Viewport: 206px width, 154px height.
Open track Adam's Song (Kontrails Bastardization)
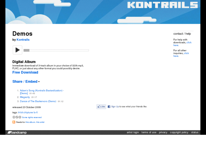click(42, 92)
